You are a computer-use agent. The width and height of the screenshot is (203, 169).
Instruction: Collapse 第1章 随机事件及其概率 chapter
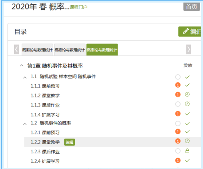pyautogui.click(x=22, y=66)
